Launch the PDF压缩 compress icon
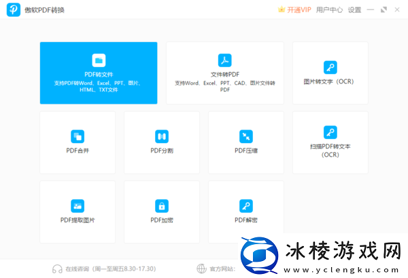The width and height of the screenshot is (408, 278). pyautogui.click(x=246, y=136)
